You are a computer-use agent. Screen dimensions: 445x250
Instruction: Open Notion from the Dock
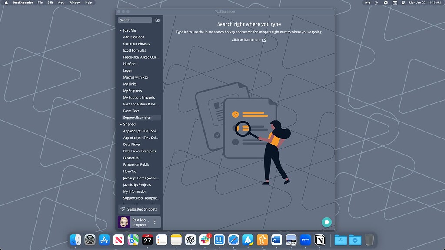coord(319,239)
